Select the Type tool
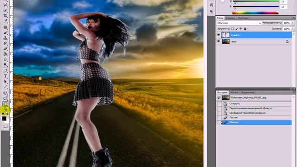Image resolution: width=297 pixels, height=167 pixels. click(x=5, y=76)
